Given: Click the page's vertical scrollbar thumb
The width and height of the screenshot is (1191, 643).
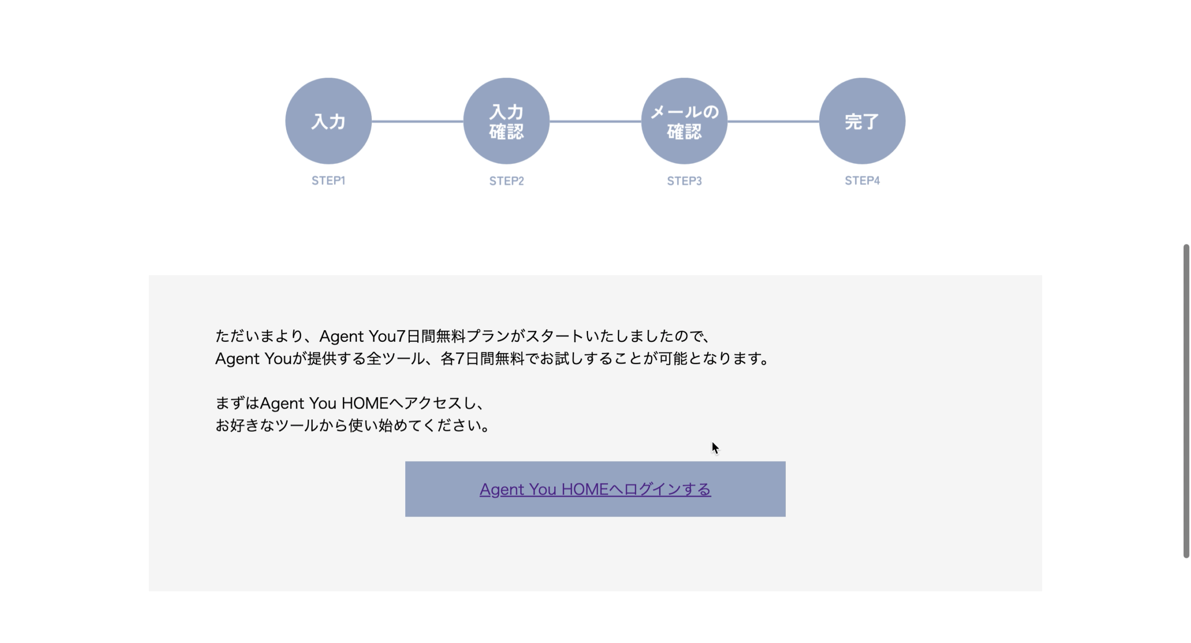Looking at the screenshot, I should (1186, 401).
